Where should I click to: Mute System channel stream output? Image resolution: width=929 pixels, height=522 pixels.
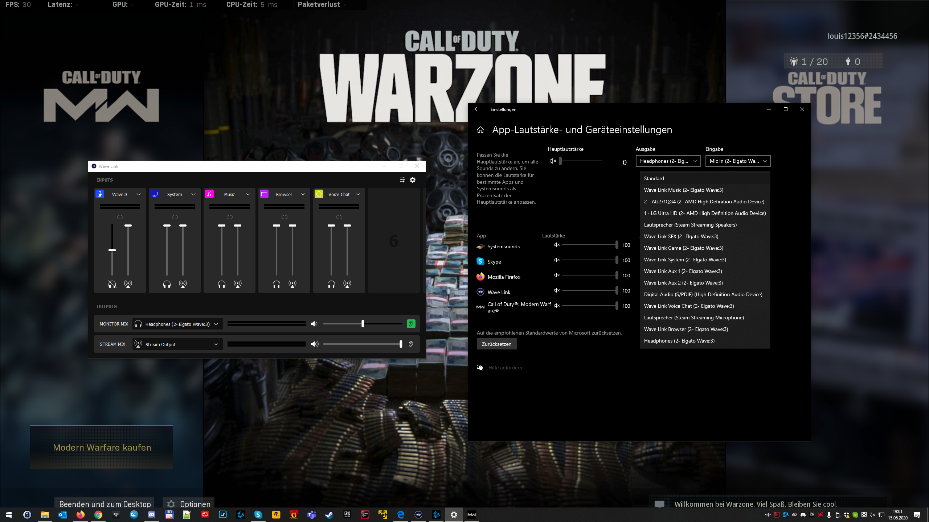[x=183, y=284]
